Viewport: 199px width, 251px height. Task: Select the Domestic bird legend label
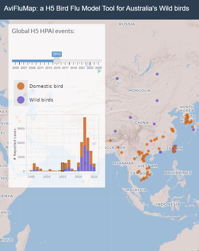point(46,86)
